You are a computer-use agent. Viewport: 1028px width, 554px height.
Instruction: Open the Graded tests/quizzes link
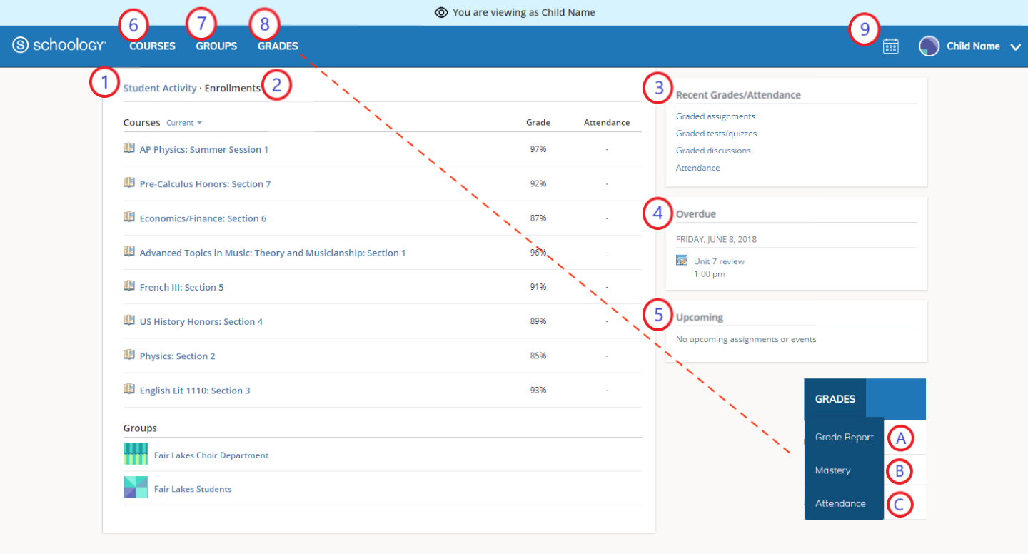click(x=716, y=134)
